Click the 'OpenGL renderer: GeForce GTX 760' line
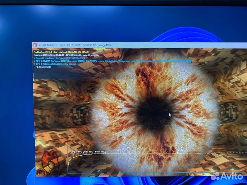 pos(59,58)
